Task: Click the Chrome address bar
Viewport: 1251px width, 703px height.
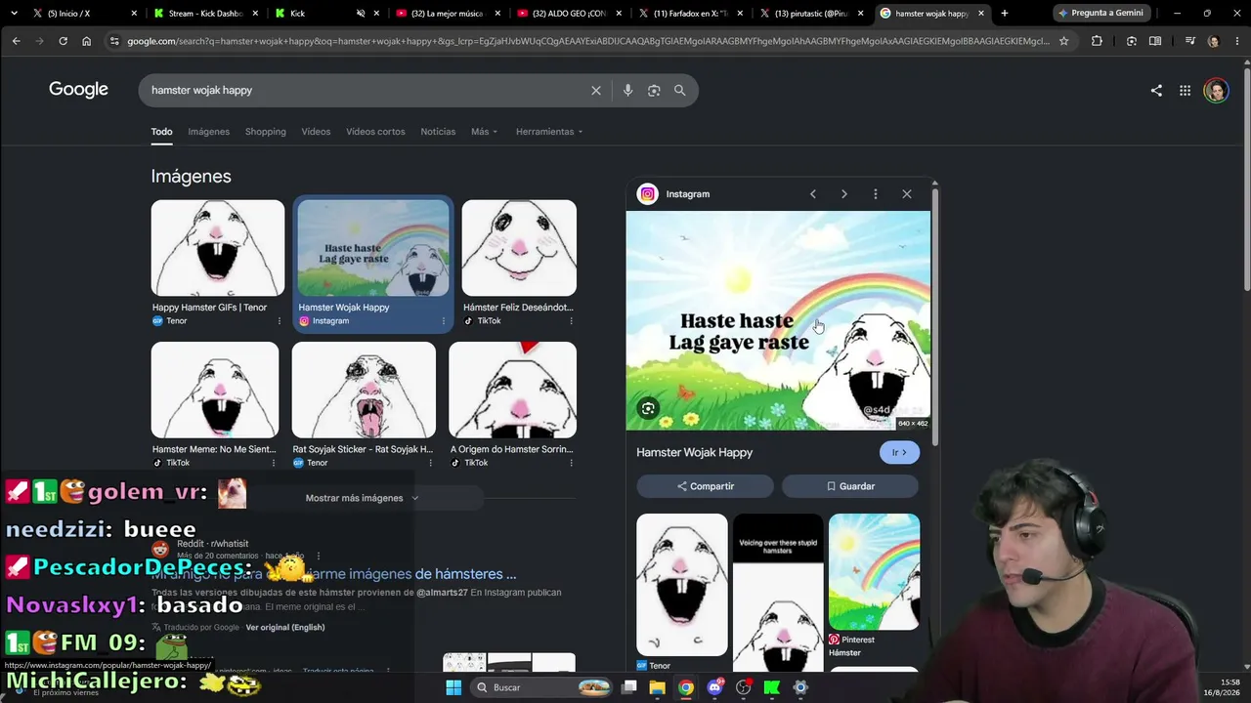Action: tap(587, 41)
